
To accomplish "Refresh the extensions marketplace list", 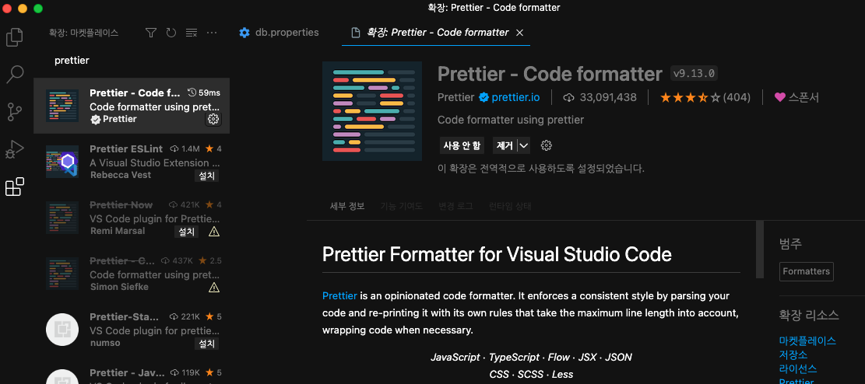I will pos(171,33).
